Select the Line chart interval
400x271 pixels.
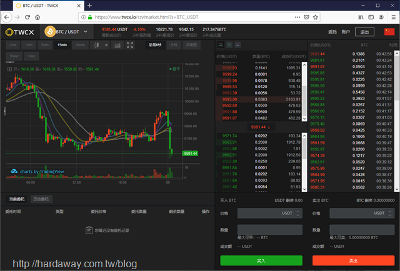tap(12, 45)
